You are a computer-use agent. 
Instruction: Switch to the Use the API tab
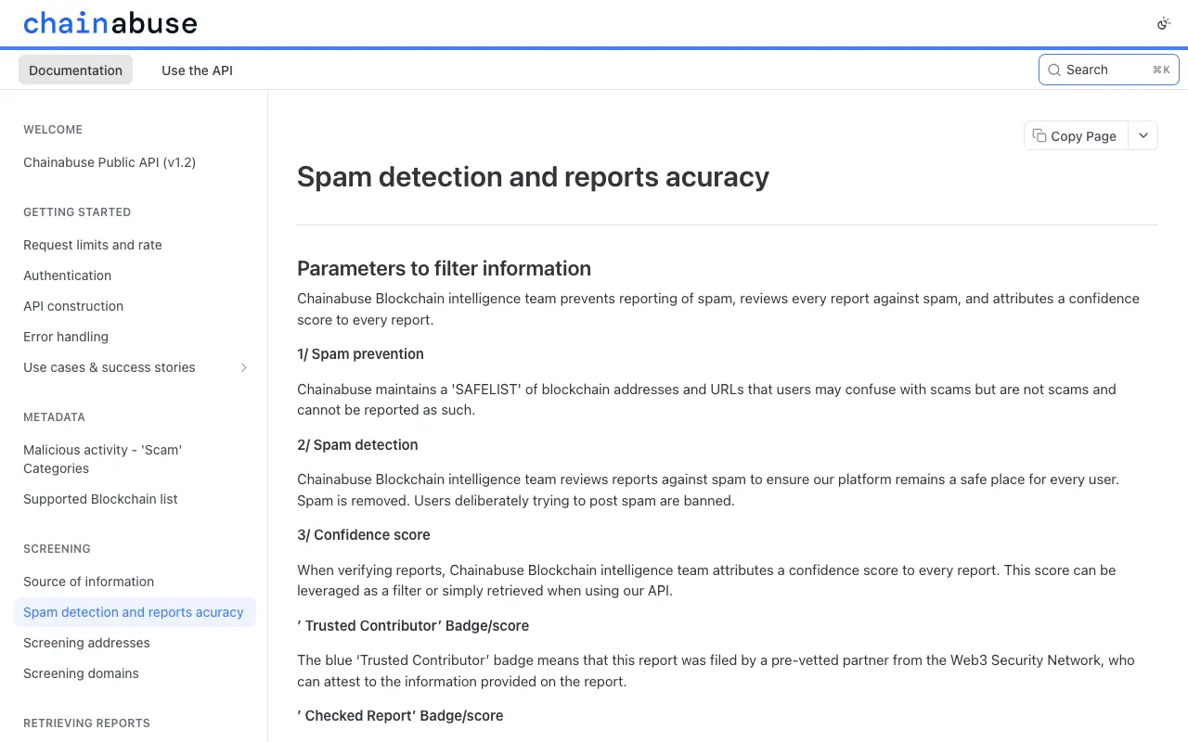[197, 70]
